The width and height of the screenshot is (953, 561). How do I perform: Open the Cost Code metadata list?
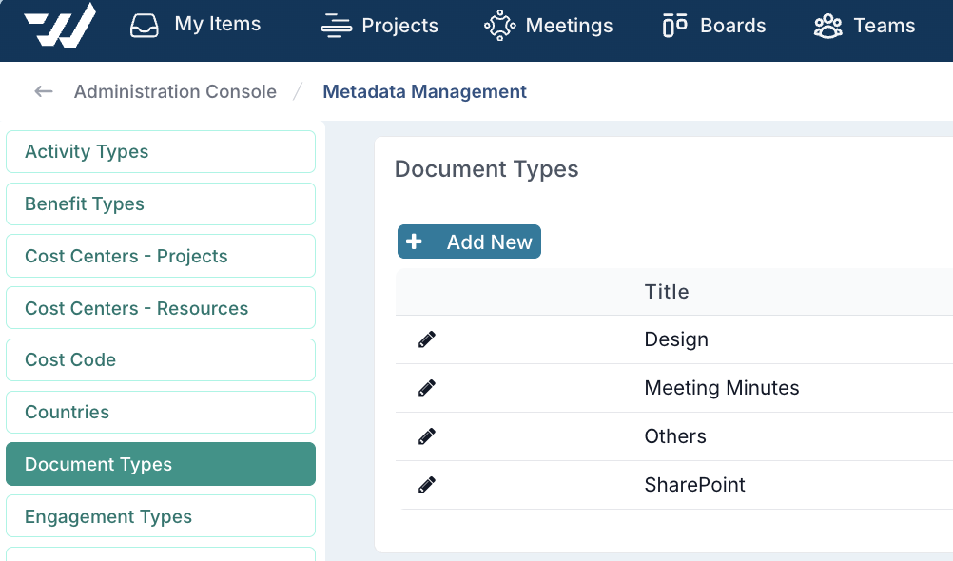coord(160,360)
